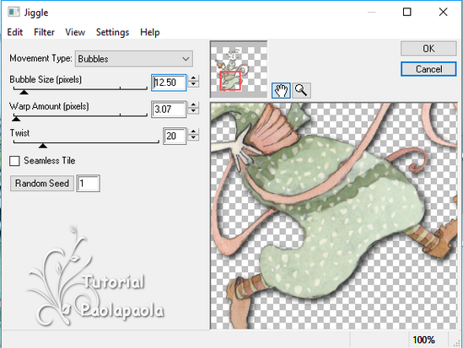This screenshot has width=463, height=348.
Task: Open the Edit menu
Action: [x=15, y=32]
